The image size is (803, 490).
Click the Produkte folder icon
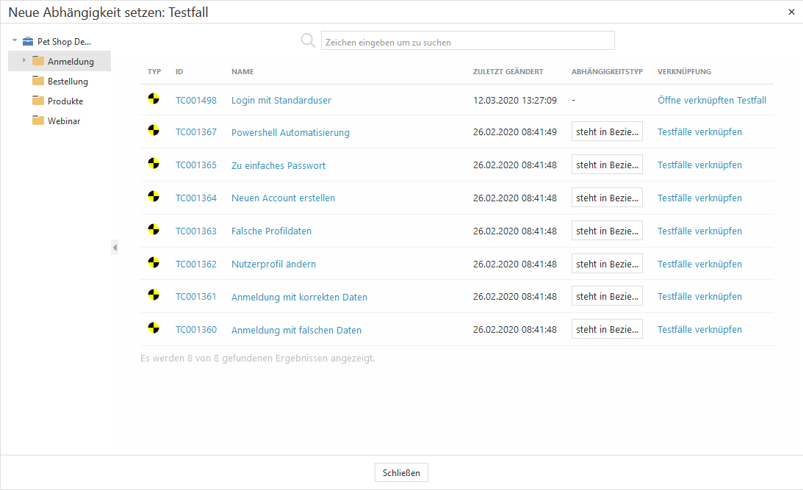(x=38, y=101)
